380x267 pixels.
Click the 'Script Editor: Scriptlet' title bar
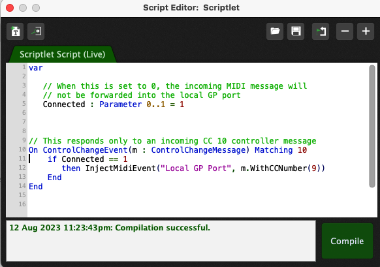[x=191, y=8]
